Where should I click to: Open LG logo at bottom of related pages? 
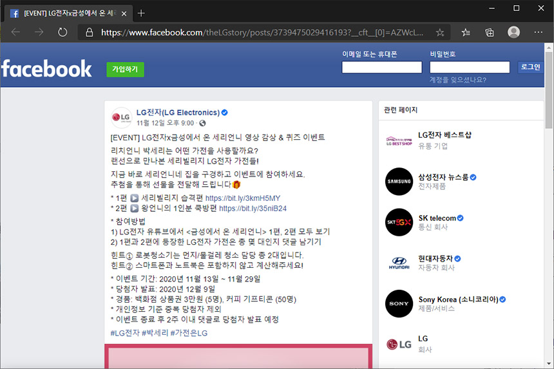(x=399, y=345)
